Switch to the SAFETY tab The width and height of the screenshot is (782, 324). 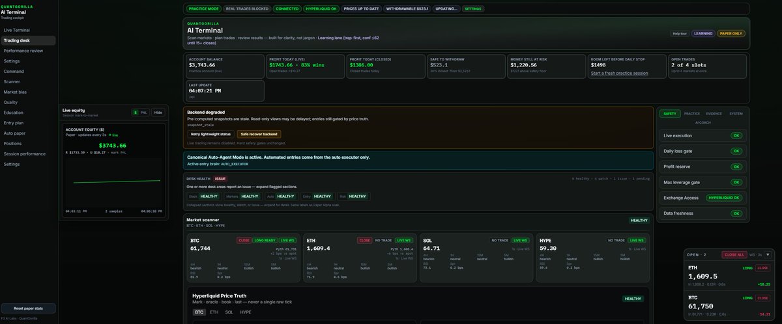click(x=670, y=114)
